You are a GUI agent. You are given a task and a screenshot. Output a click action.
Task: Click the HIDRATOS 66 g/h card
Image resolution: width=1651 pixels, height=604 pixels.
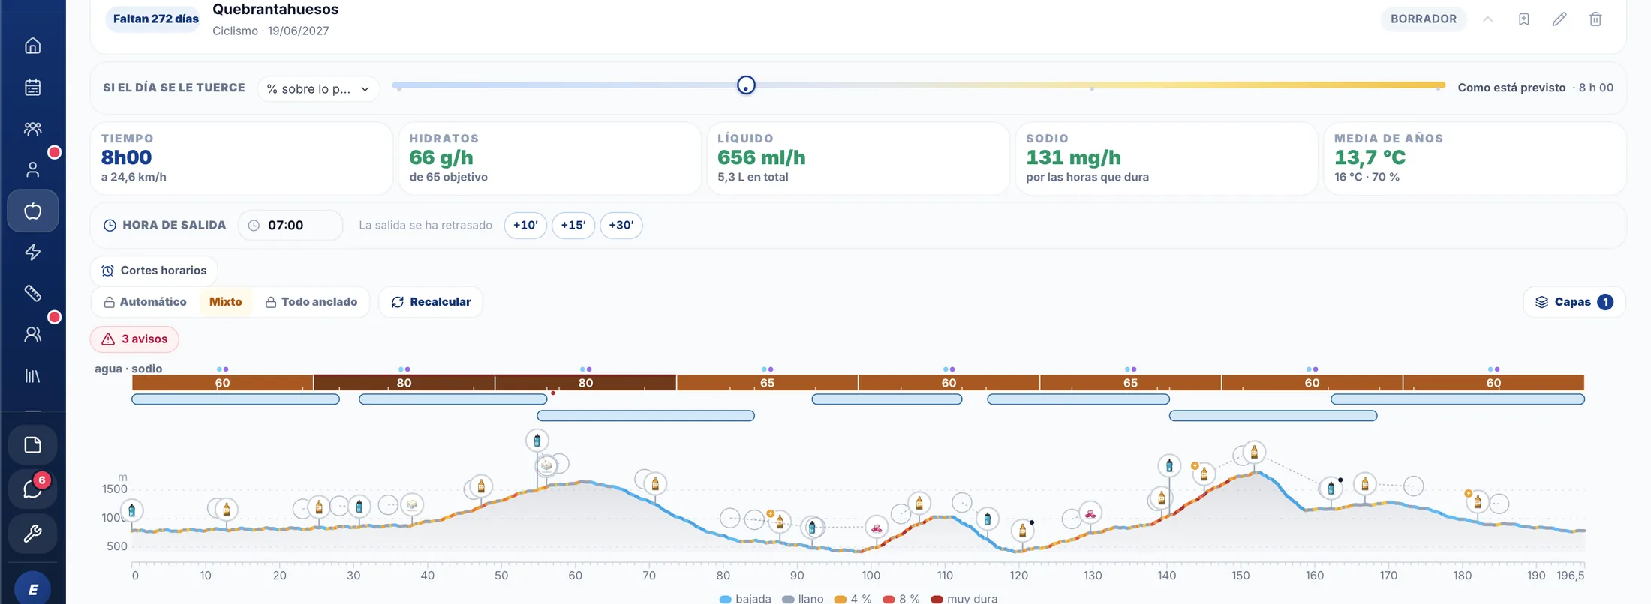(x=550, y=158)
